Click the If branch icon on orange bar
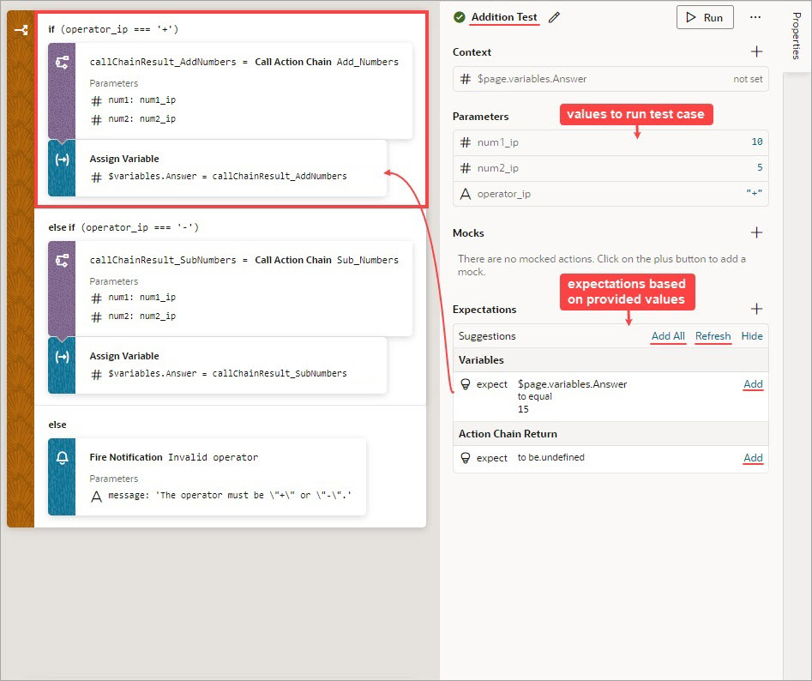812x681 pixels. (x=21, y=30)
